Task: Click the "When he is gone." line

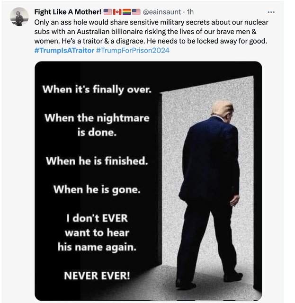Action: [x=97, y=189]
